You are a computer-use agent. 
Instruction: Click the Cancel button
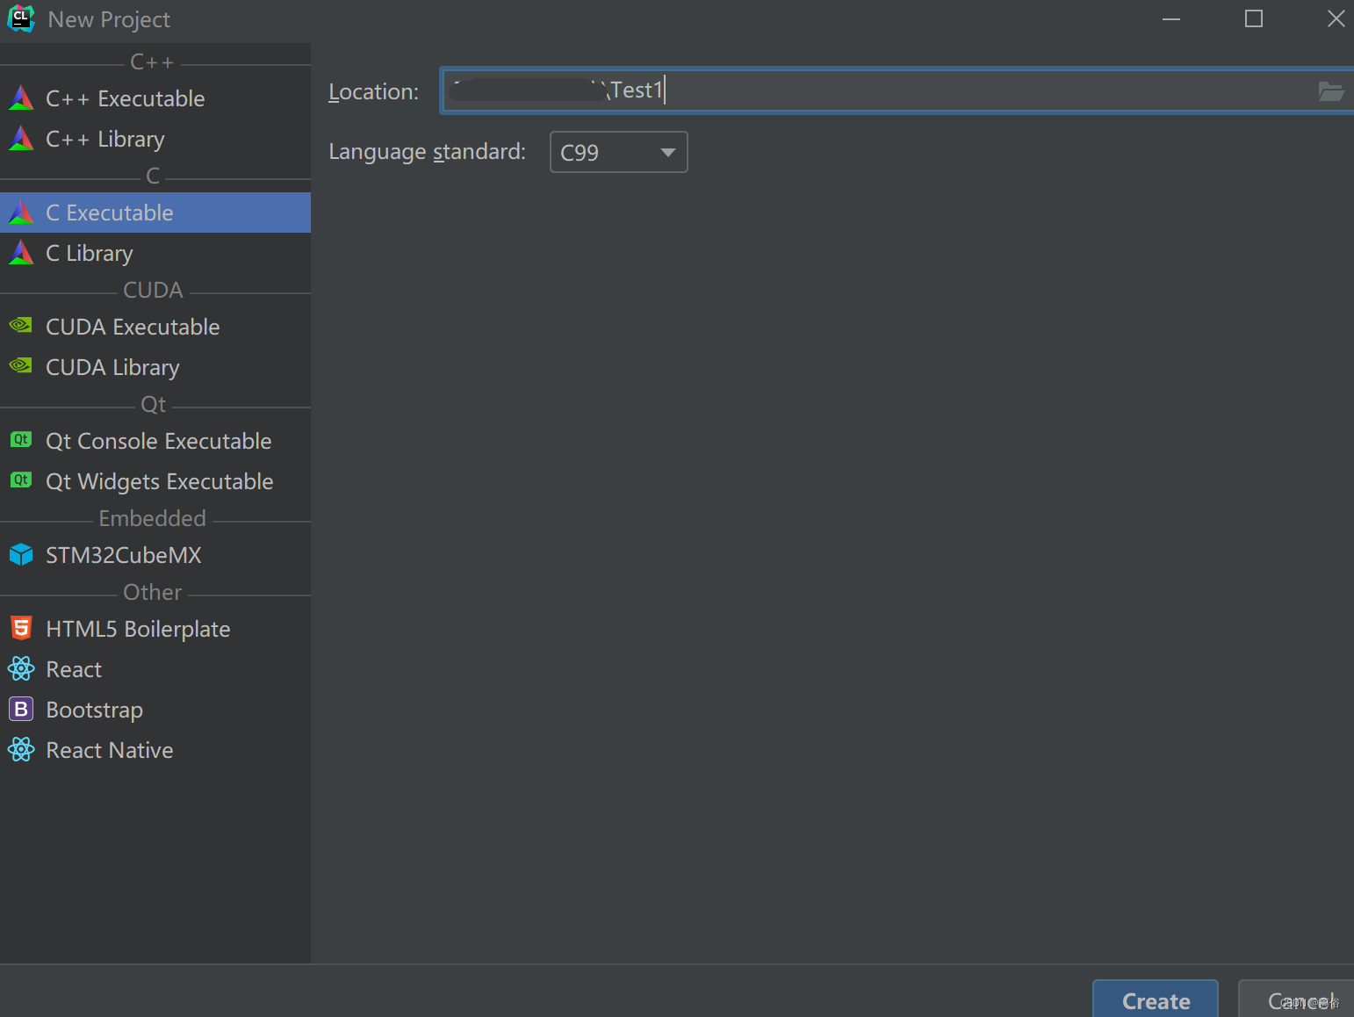coord(1297,1000)
